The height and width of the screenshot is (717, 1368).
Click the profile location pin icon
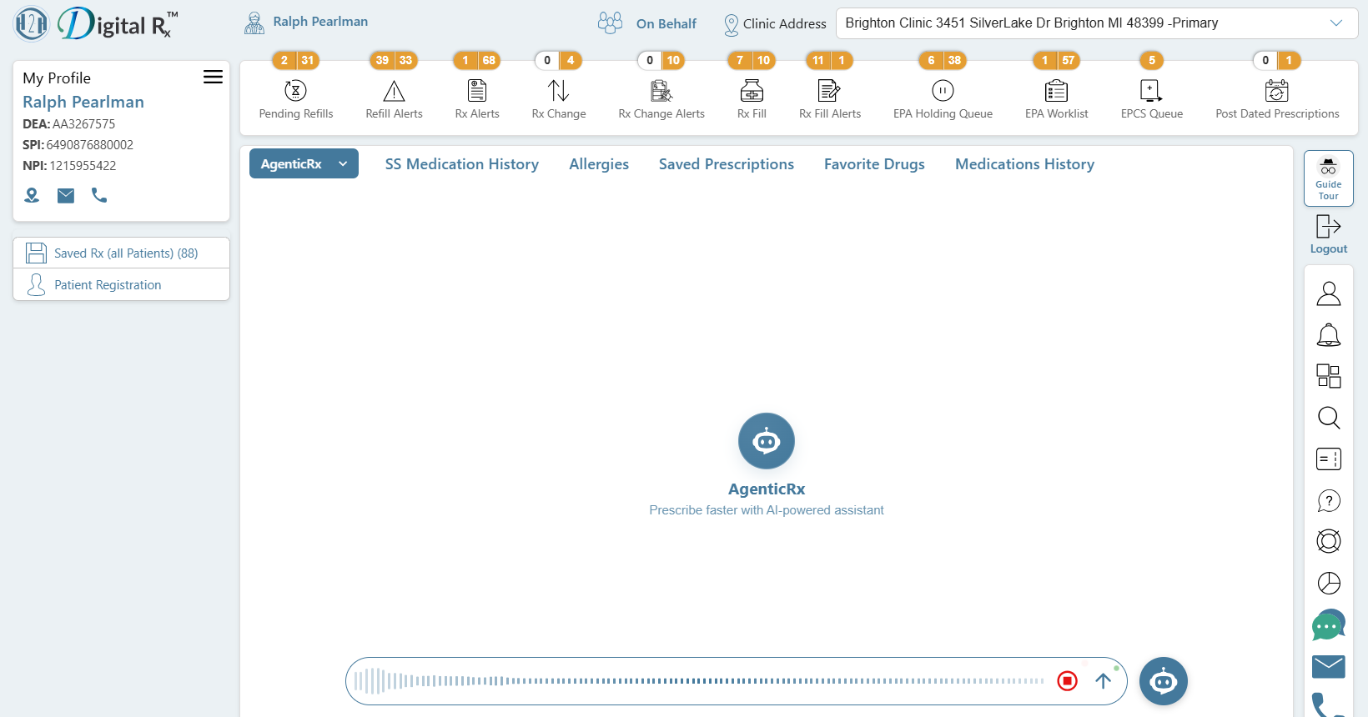pyautogui.click(x=32, y=195)
